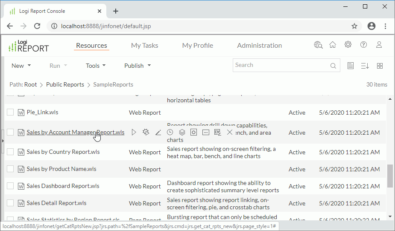Click the stacked layers Version icon
The height and width of the screenshot is (231, 395).
coord(182,133)
